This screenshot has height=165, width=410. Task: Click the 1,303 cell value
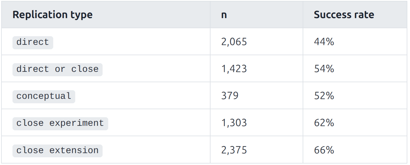[x=234, y=123]
